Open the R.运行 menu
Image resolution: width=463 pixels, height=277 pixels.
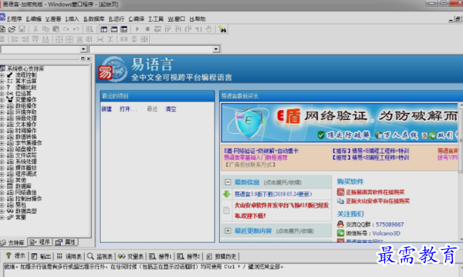coord(116,19)
